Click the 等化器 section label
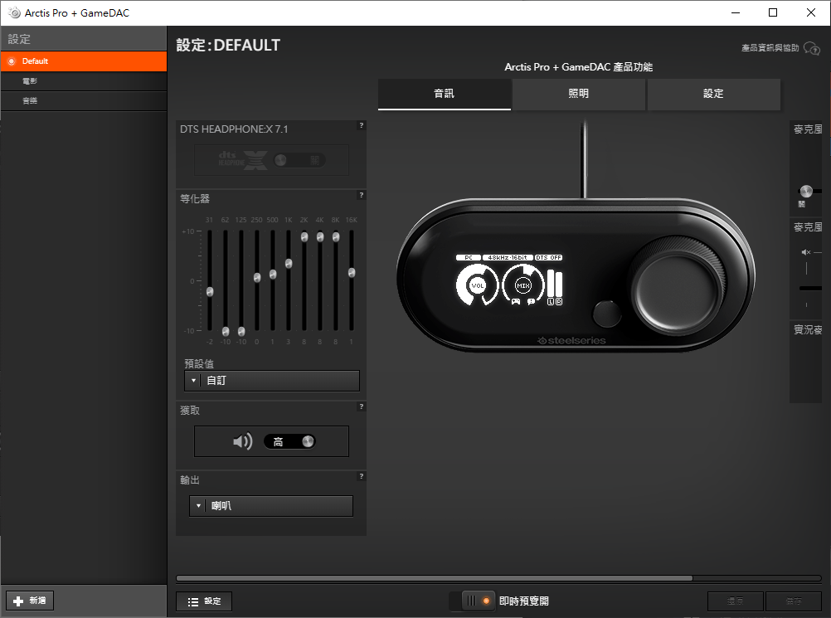The image size is (831, 618). coord(195,199)
